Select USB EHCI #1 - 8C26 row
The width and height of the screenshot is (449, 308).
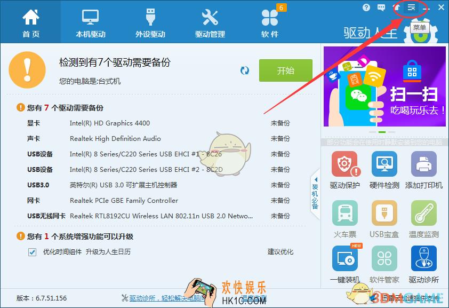click(x=158, y=154)
